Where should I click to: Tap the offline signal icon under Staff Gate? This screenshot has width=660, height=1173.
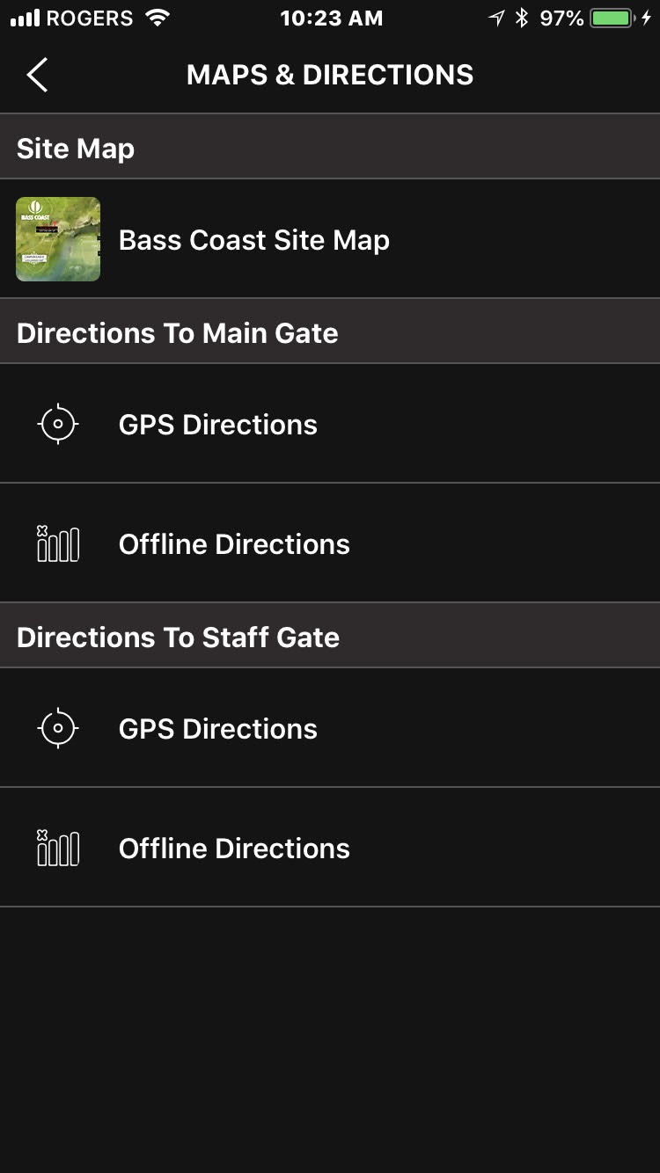[58, 848]
